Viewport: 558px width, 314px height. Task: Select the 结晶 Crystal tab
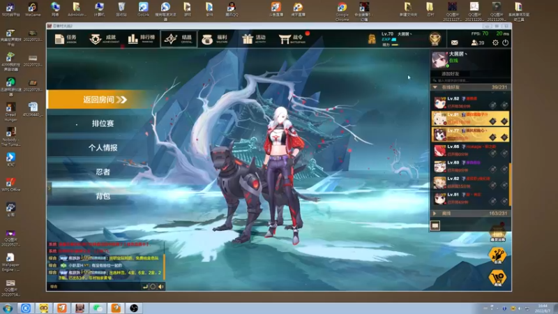(179, 39)
